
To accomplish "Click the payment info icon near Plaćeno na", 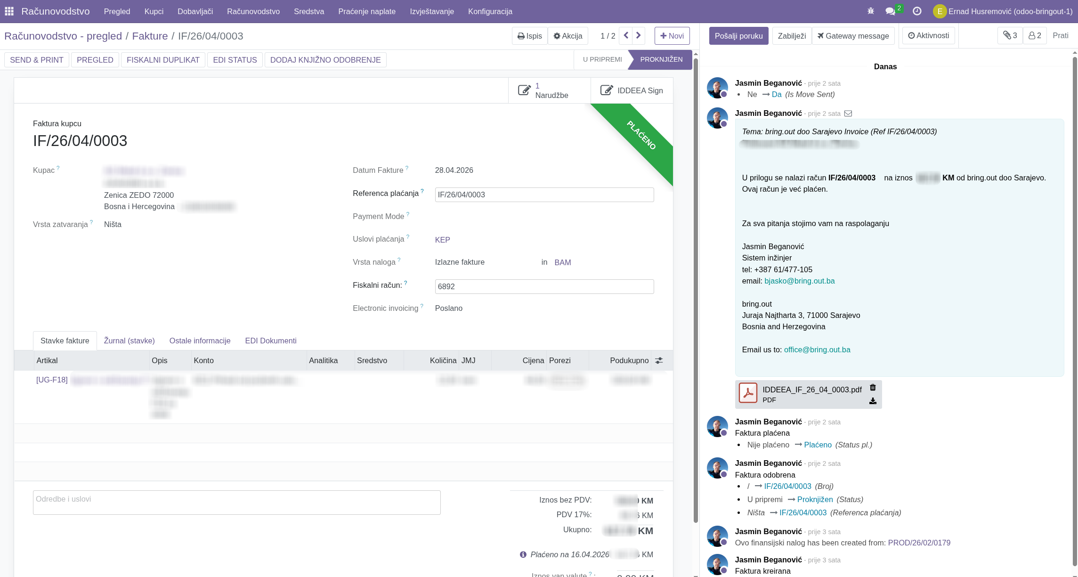I will pos(523,554).
